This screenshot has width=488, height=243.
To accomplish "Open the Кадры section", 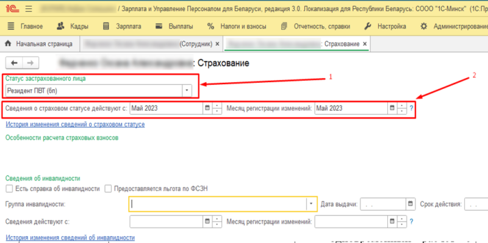I will point(73,26).
